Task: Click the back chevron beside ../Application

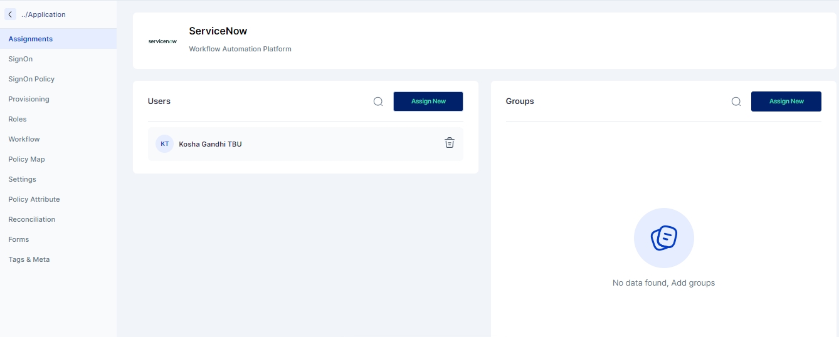Action: (10, 14)
